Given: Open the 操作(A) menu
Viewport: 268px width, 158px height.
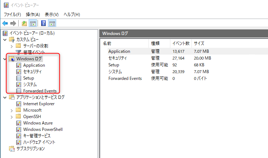Looking at the screenshot, I should [x=33, y=15].
